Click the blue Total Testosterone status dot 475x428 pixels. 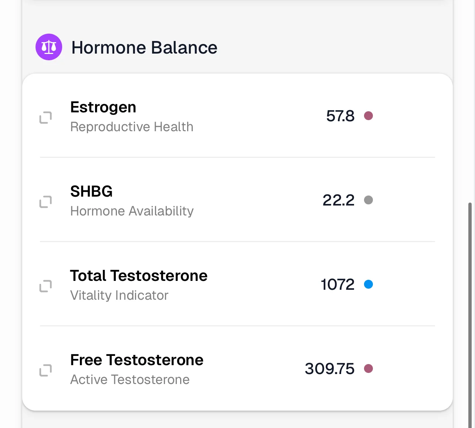point(368,285)
